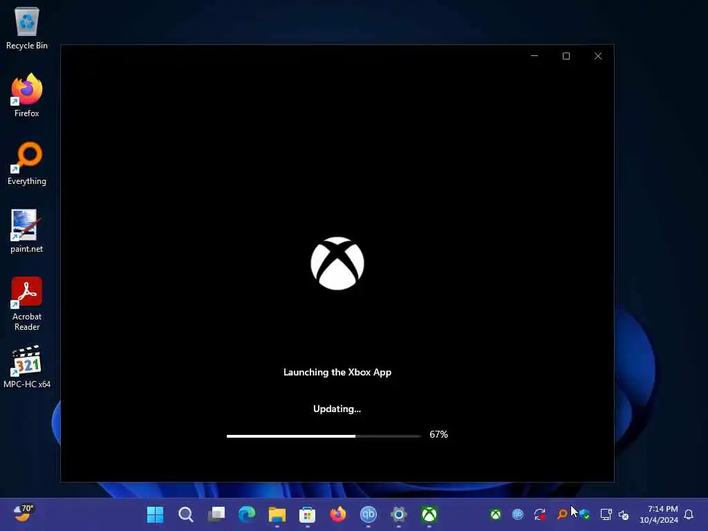Image resolution: width=708 pixels, height=531 pixels.
Task: Click the "67%" progress value
Action: [438, 434]
